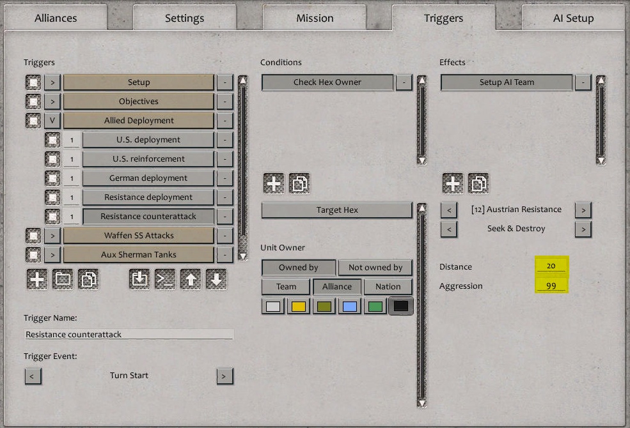Screen dimensions: 630x428
Task: Pick the yellow unit owner color swatch
Action: [x=299, y=306]
